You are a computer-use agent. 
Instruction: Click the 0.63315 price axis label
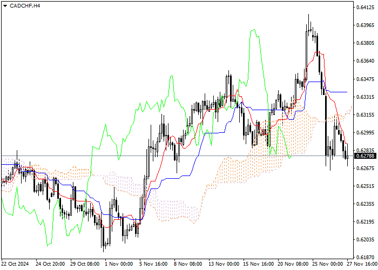pos(365,97)
